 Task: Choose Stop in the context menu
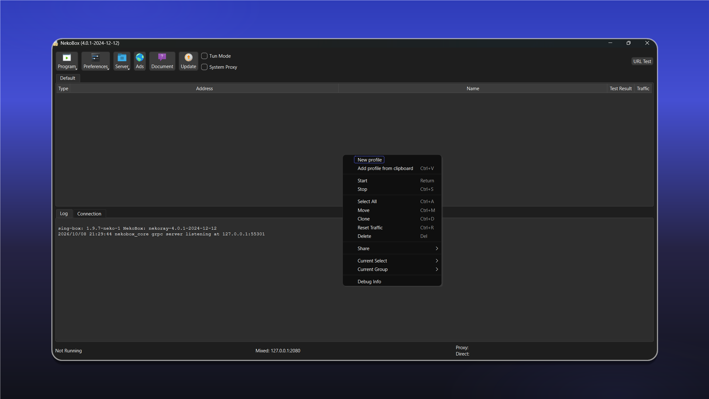(392, 189)
